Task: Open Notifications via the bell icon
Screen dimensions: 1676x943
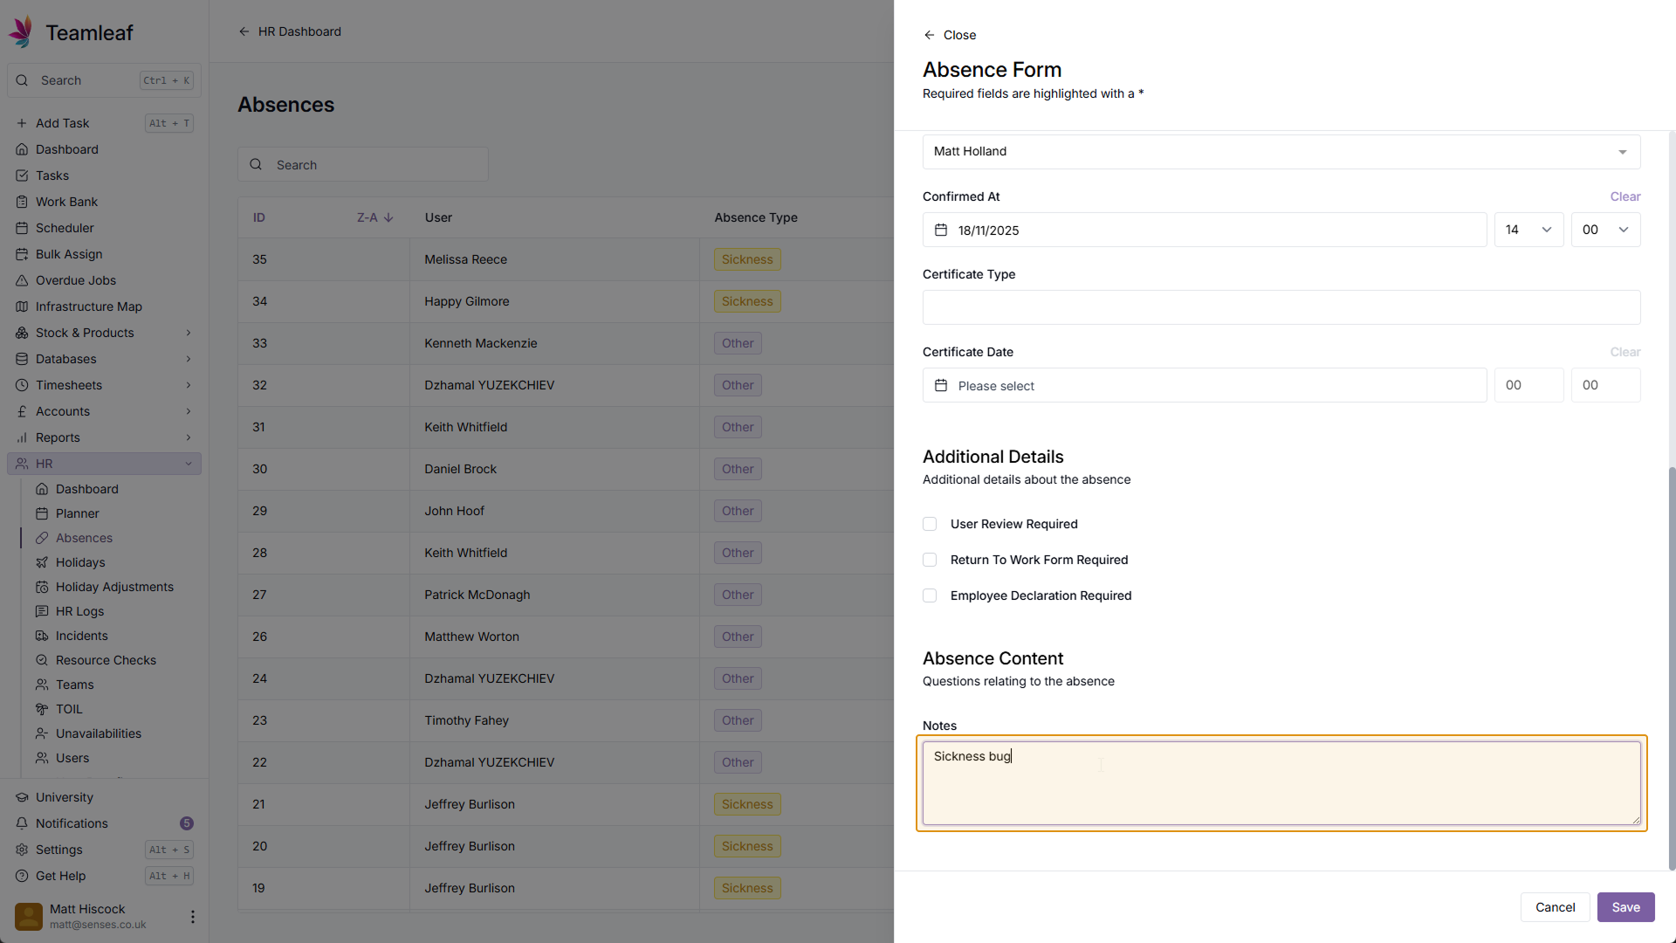Action: pyautogui.click(x=22, y=823)
